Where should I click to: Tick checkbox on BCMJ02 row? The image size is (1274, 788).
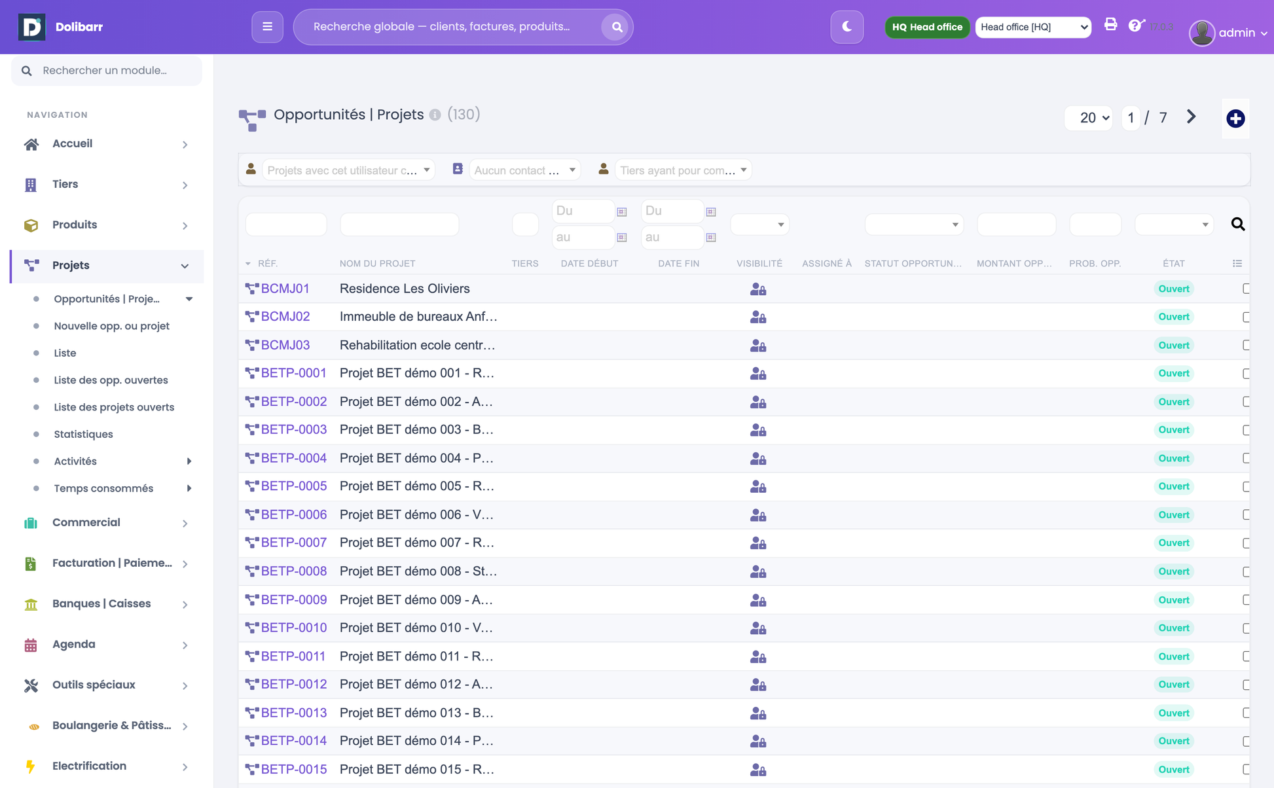[x=1247, y=317]
